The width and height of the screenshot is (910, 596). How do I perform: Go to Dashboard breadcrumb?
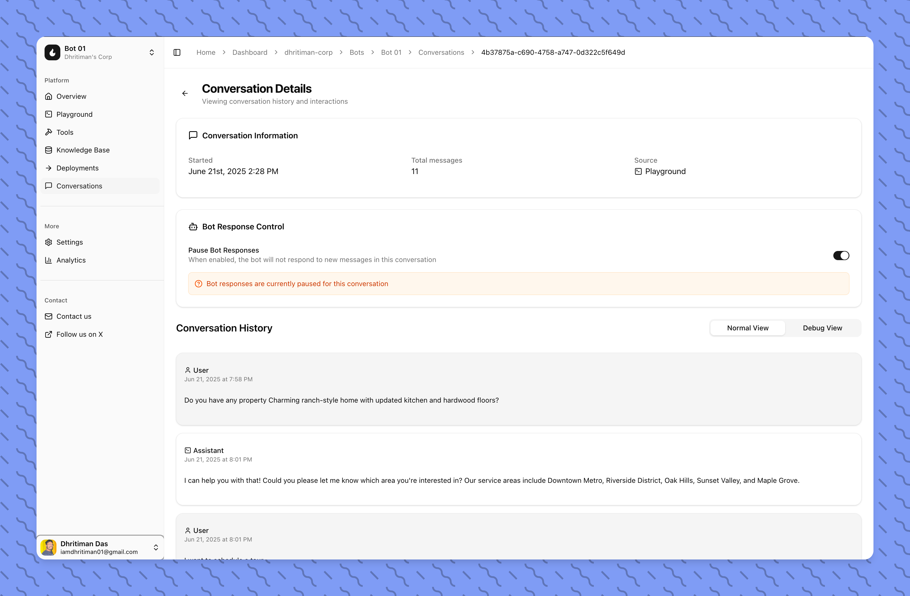click(x=250, y=52)
